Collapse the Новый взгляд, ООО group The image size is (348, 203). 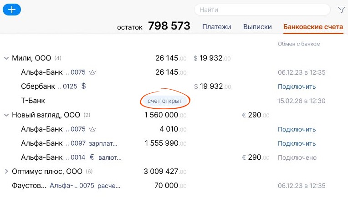pyautogui.click(x=6, y=115)
